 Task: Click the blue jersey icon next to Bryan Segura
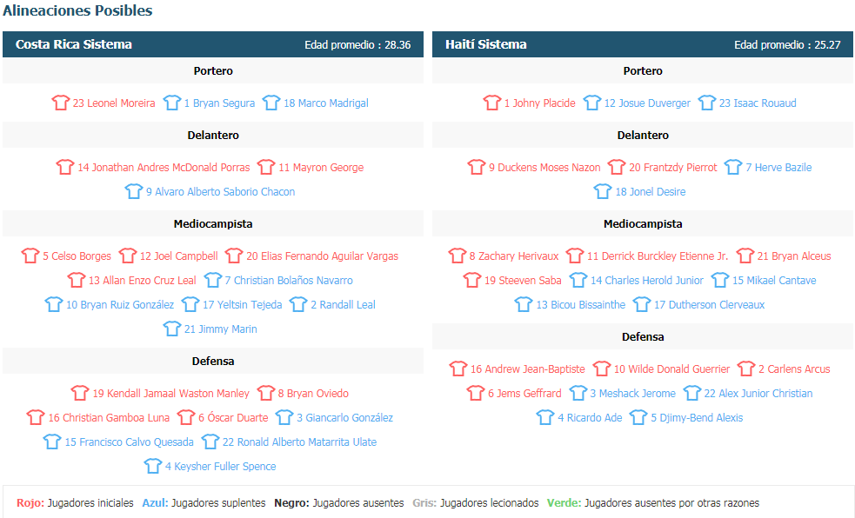click(x=171, y=103)
